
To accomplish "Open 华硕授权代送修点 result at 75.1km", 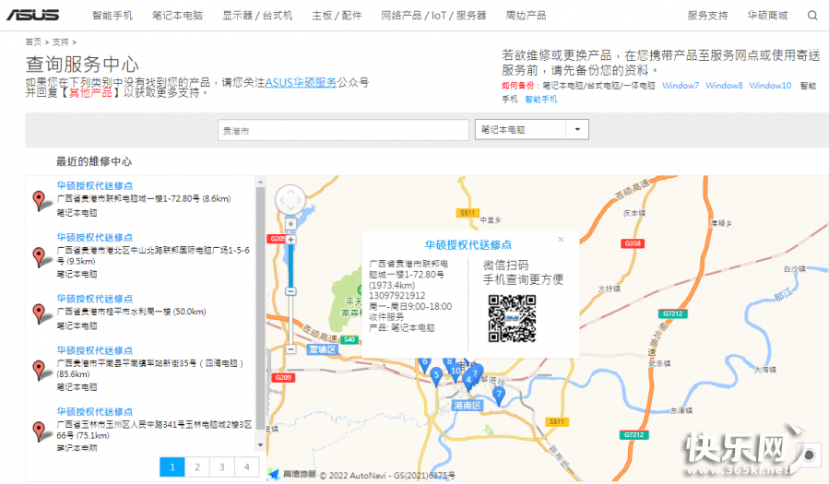I will (95, 411).
